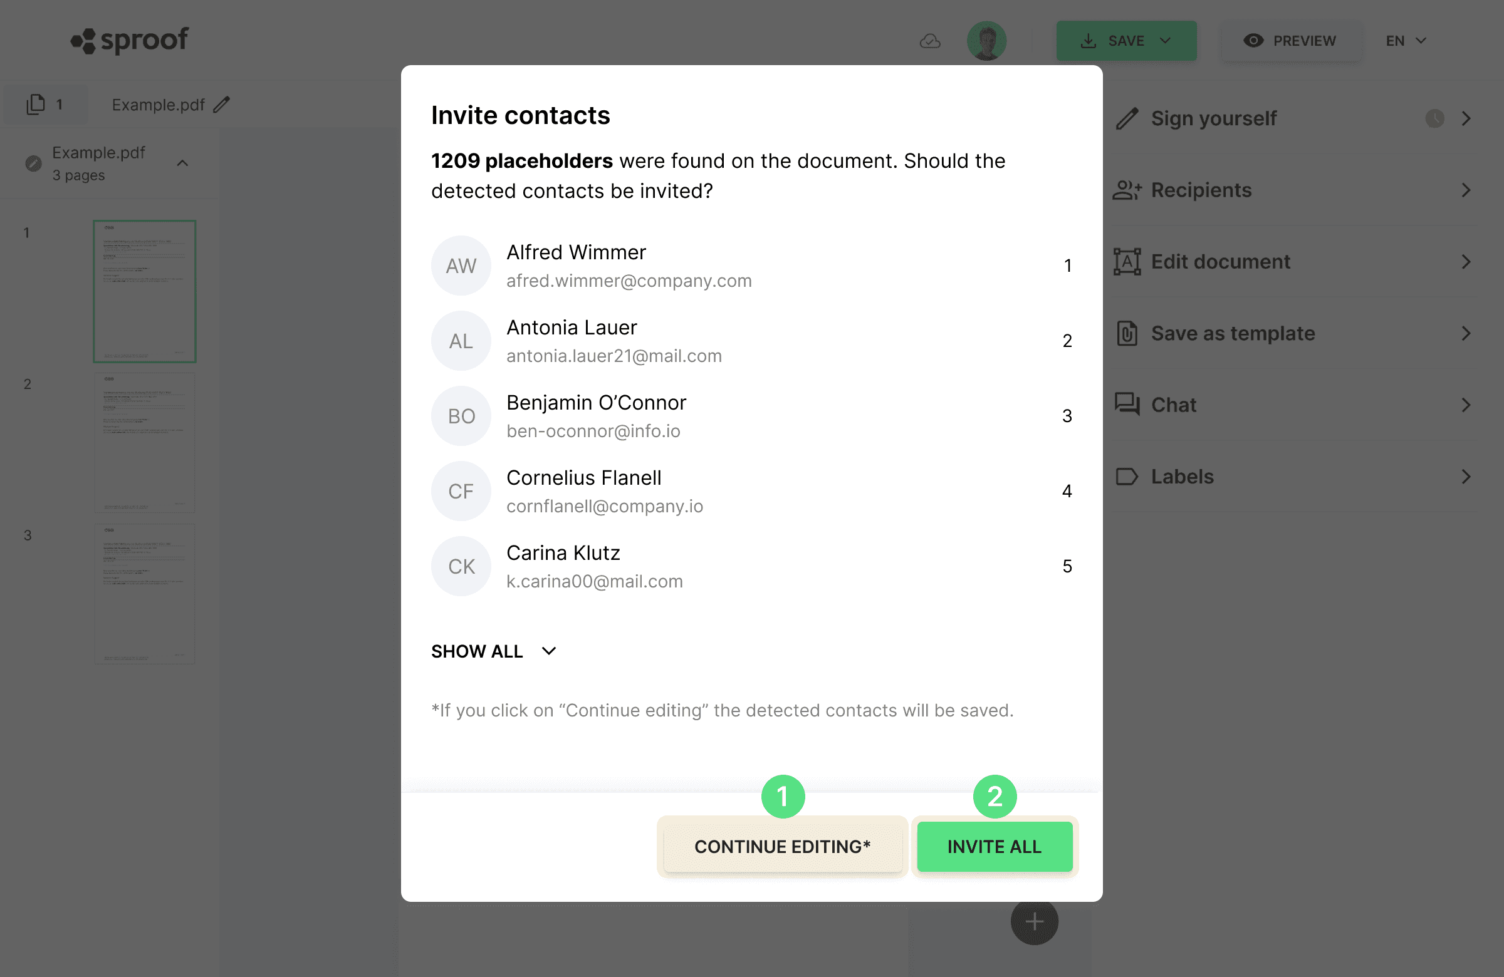1504x977 pixels.
Task: Open the user profile avatar
Action: tap(986, 41)
